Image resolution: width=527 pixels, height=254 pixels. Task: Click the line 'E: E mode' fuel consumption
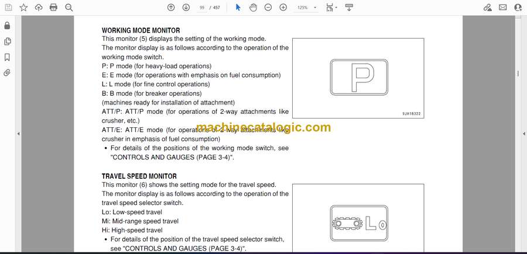(x=191, y=75)
